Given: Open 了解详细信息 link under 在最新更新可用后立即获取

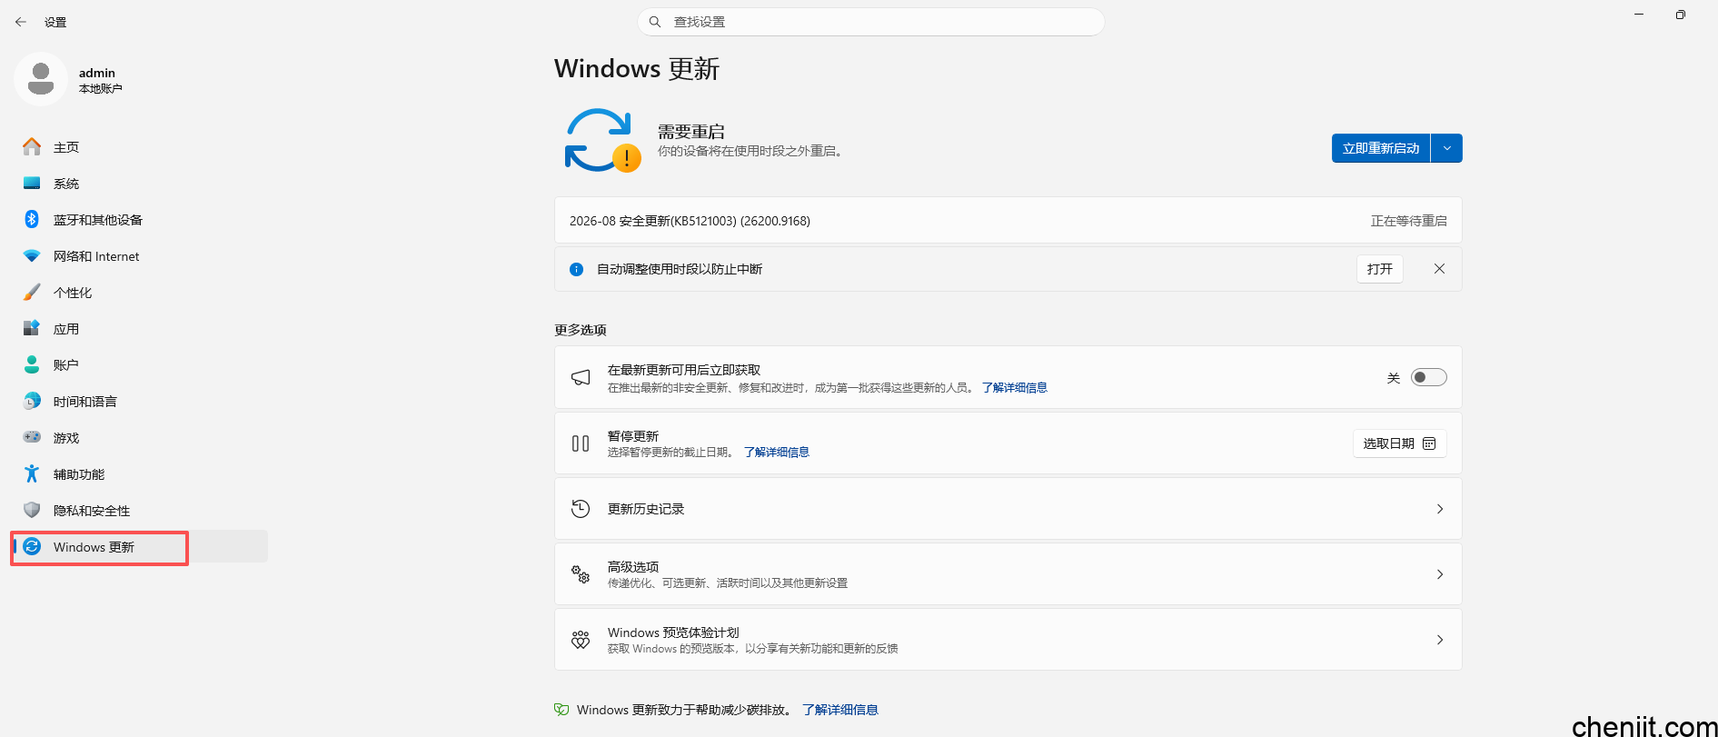Looking at the screenshot, I should point(1015,388).
